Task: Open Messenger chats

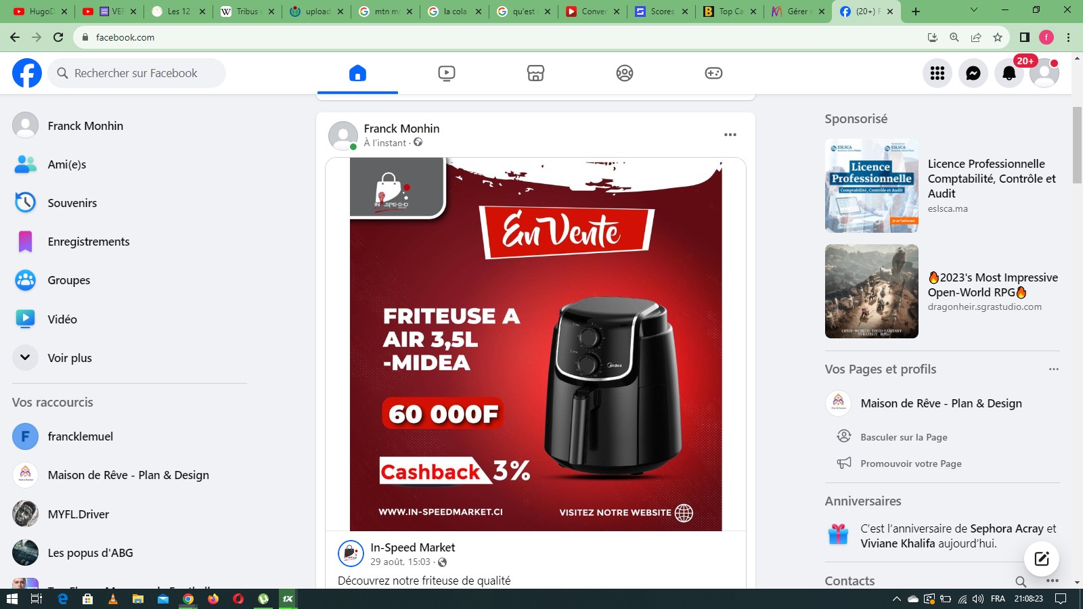Action: (973, 73)
